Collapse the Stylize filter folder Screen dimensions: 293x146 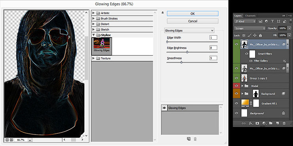[x=93, y=35]
